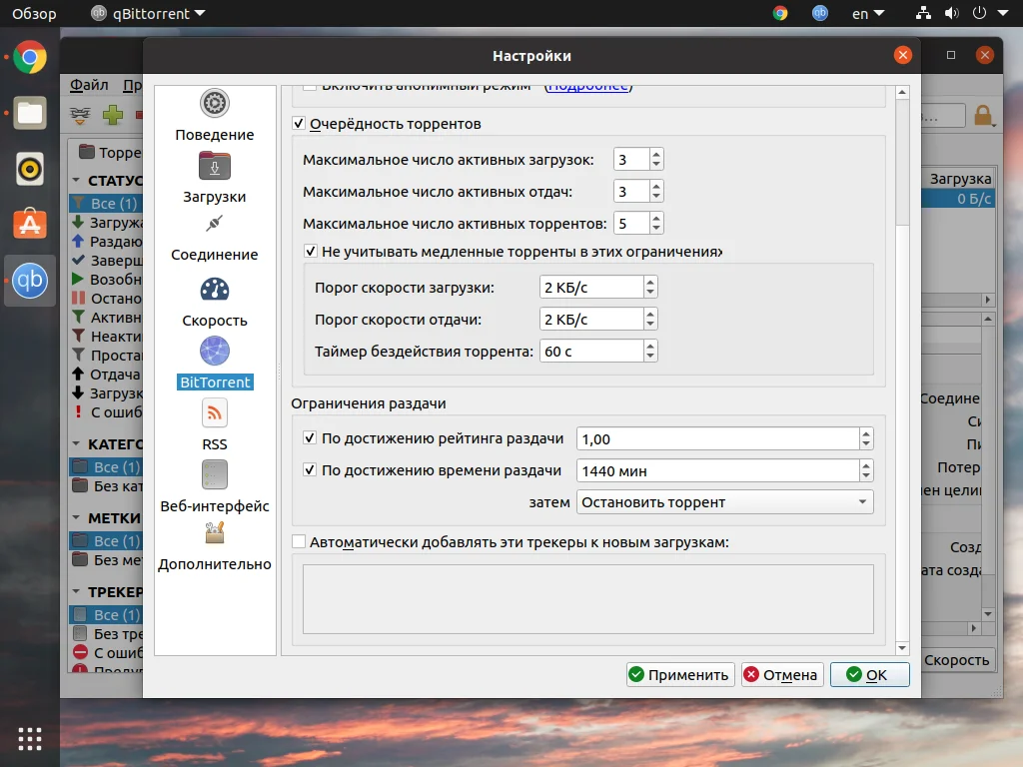Disable the Очерёдность торрентов option
The height and width of the screenshot is (767, 1023).
(x=299, y=123)
